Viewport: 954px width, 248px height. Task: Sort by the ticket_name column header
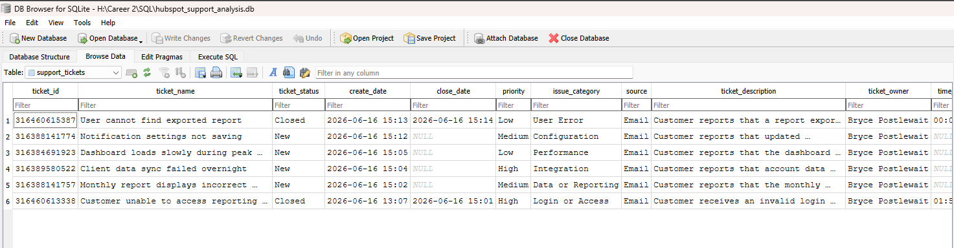click(176, 91)
